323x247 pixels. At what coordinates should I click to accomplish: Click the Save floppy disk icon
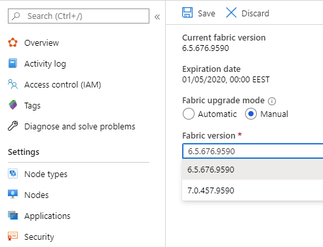[x=187, y=12]
